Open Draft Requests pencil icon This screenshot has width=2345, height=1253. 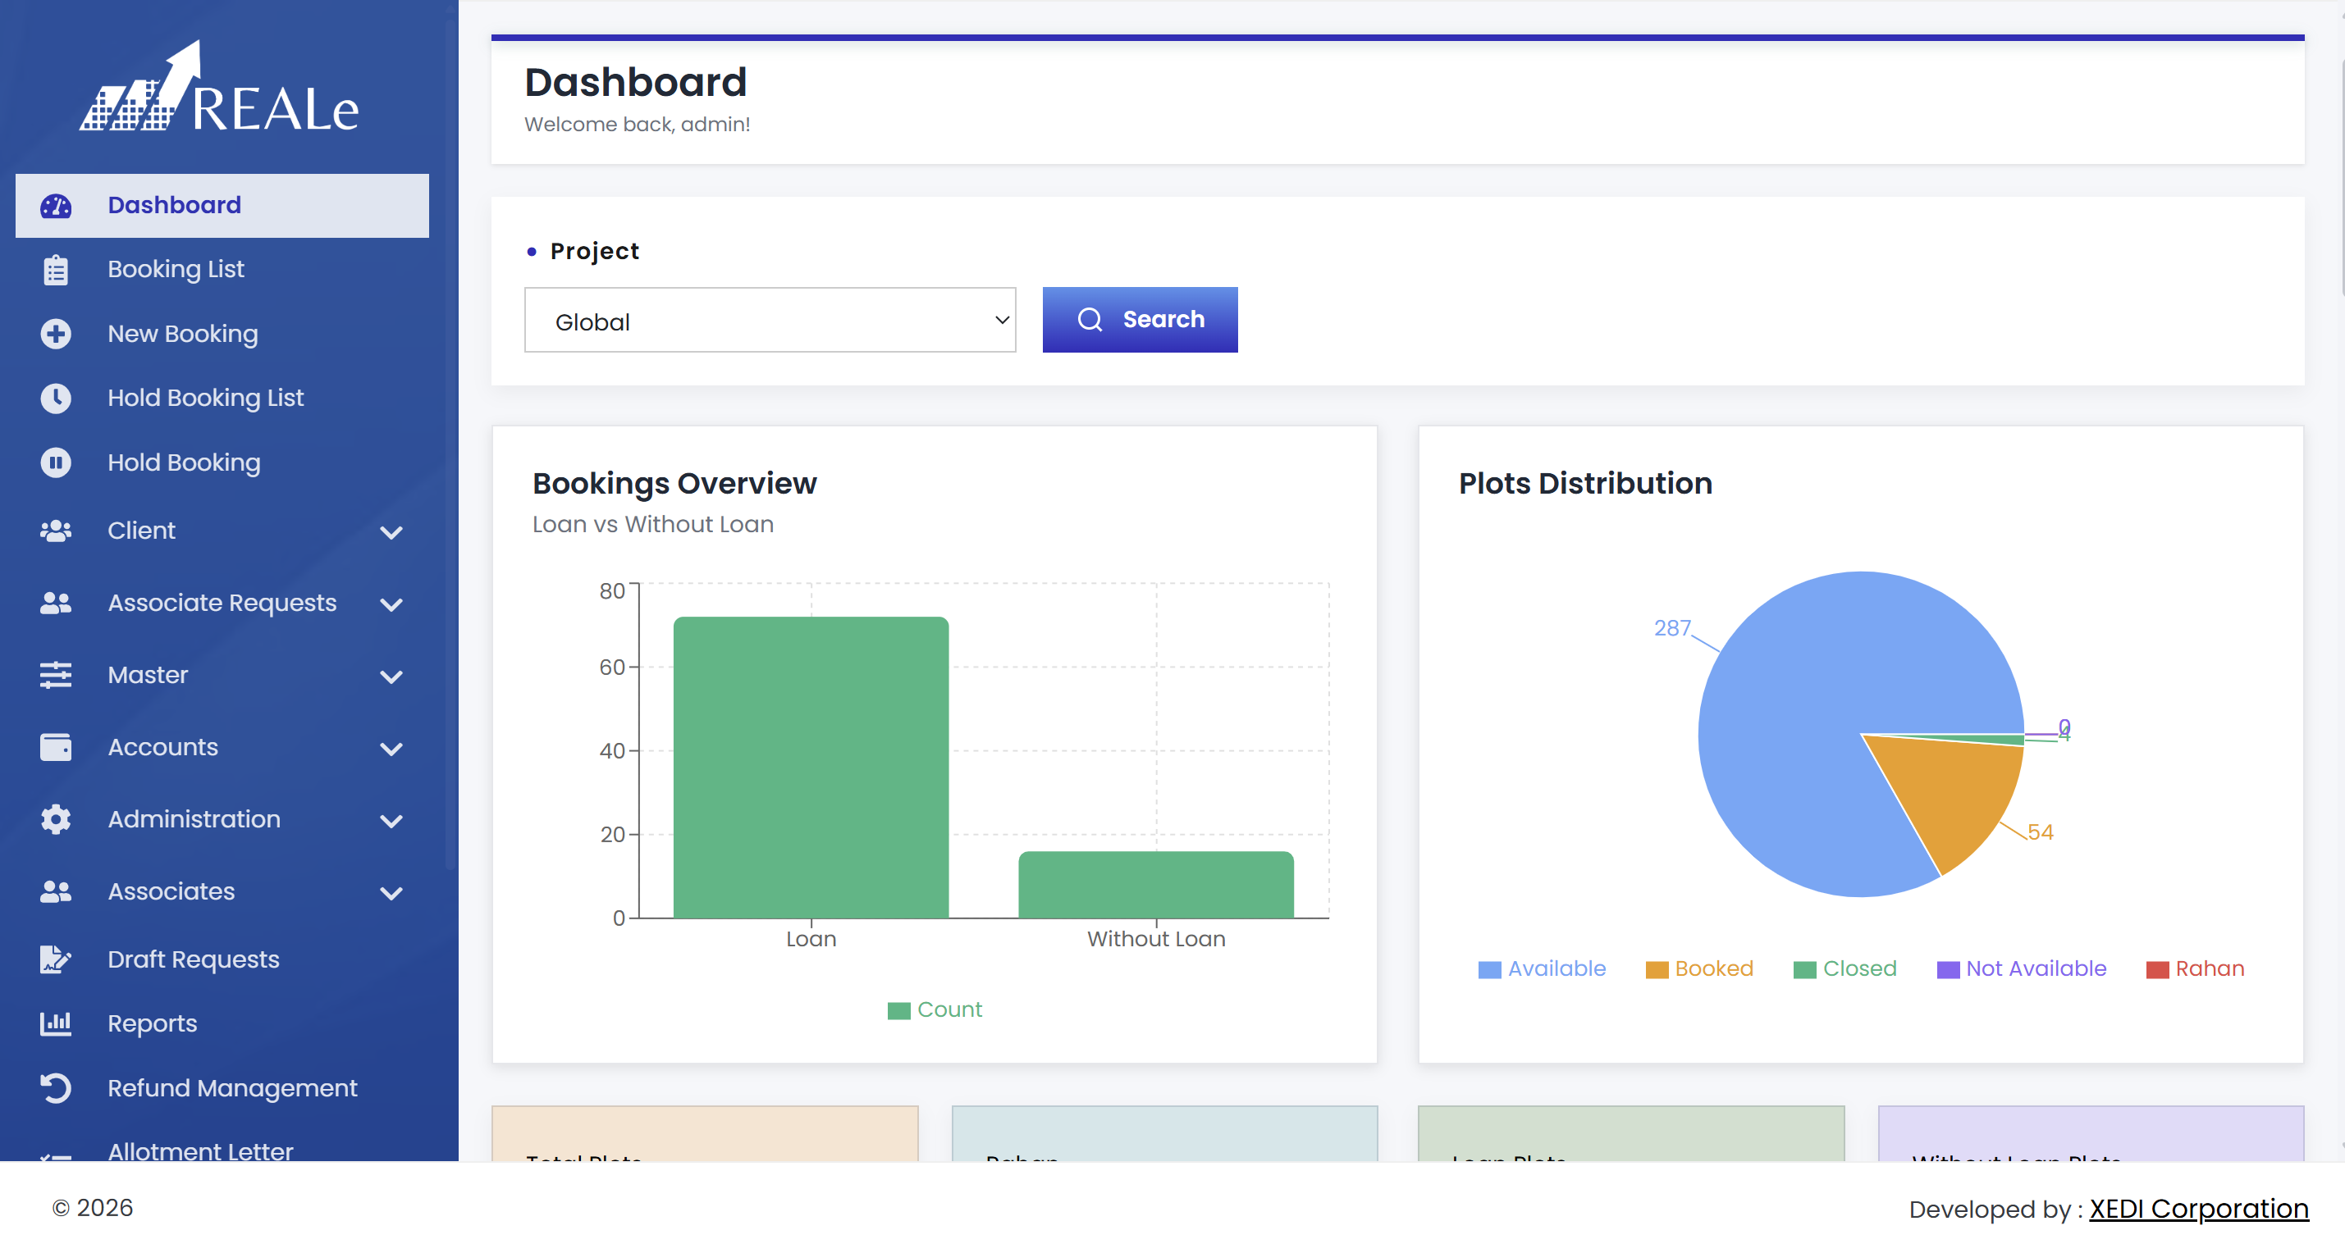pyautogui.click(x=56, y=959)
